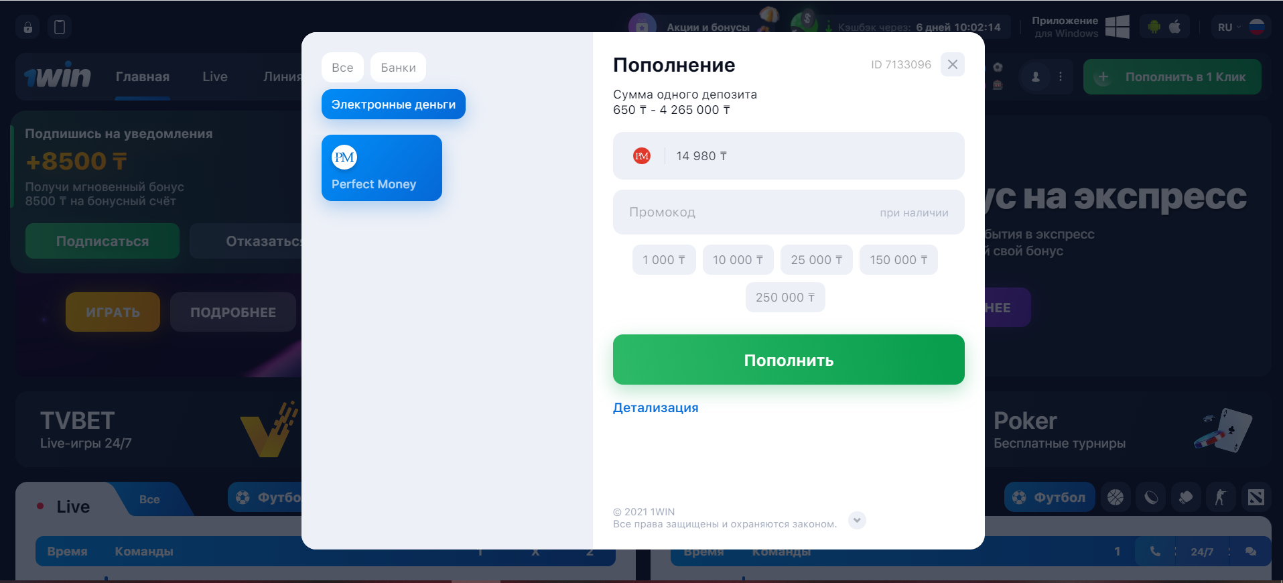The image size is (1283, 583).
Task: Click Приложение для Windows label
Action: pos(1065,27)
